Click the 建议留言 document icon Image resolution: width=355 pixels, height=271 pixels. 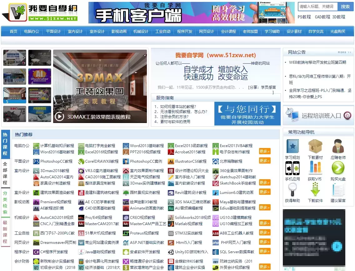point(338,190)
